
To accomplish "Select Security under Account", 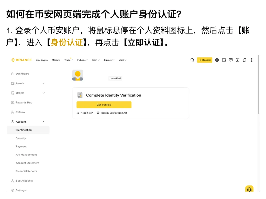I will point(21,138).
